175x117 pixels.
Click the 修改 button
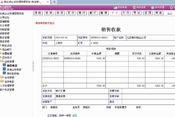point(49,13)
